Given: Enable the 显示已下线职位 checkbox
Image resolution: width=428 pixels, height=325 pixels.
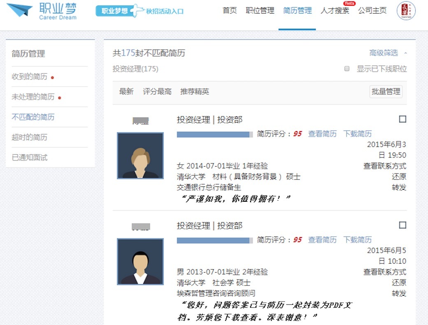Looking at the screenshot, I should click(347, 69).
